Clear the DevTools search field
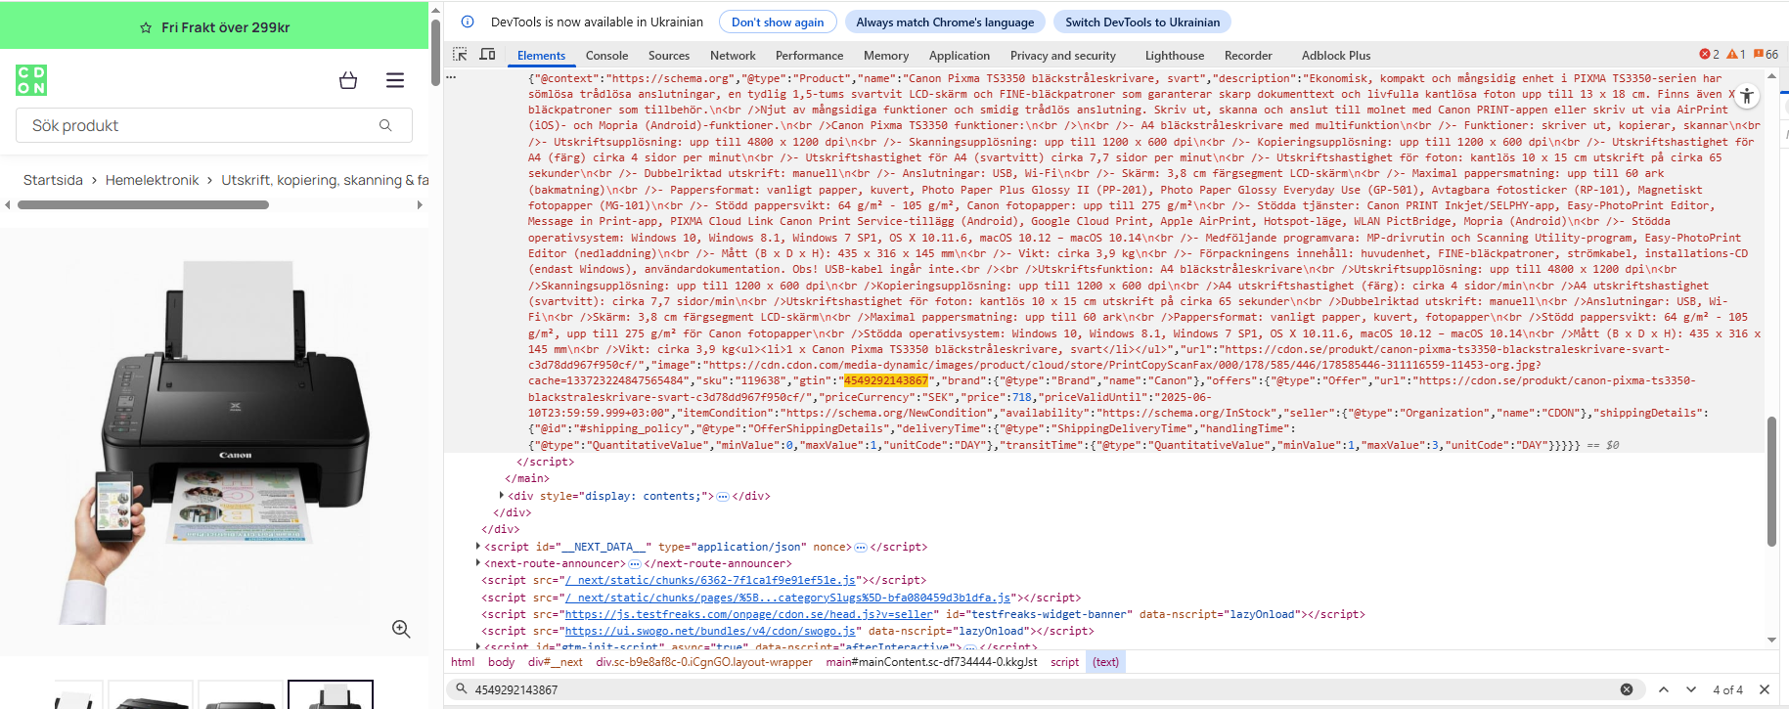 click(1627, 689)
